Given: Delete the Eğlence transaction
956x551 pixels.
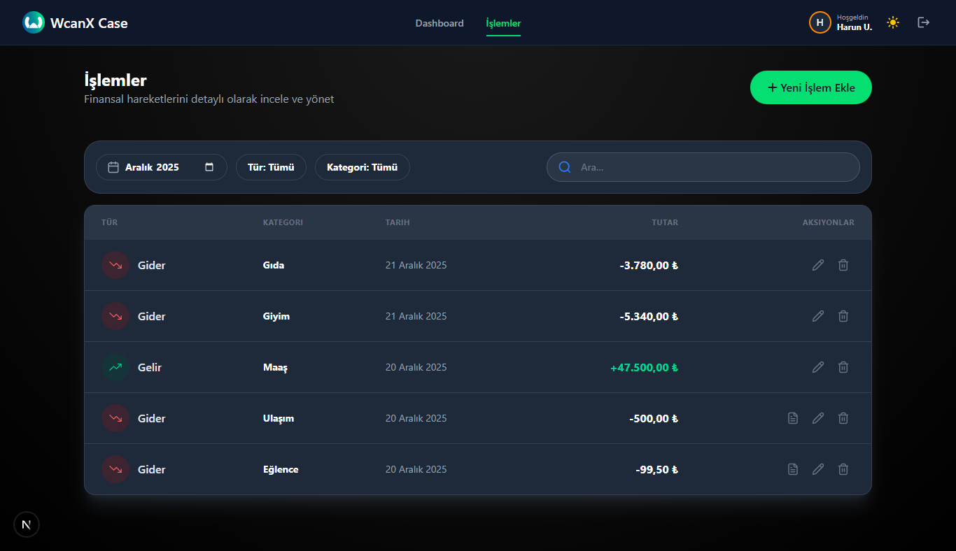Looking at the screenshot, I should click(x=843, y=469).
